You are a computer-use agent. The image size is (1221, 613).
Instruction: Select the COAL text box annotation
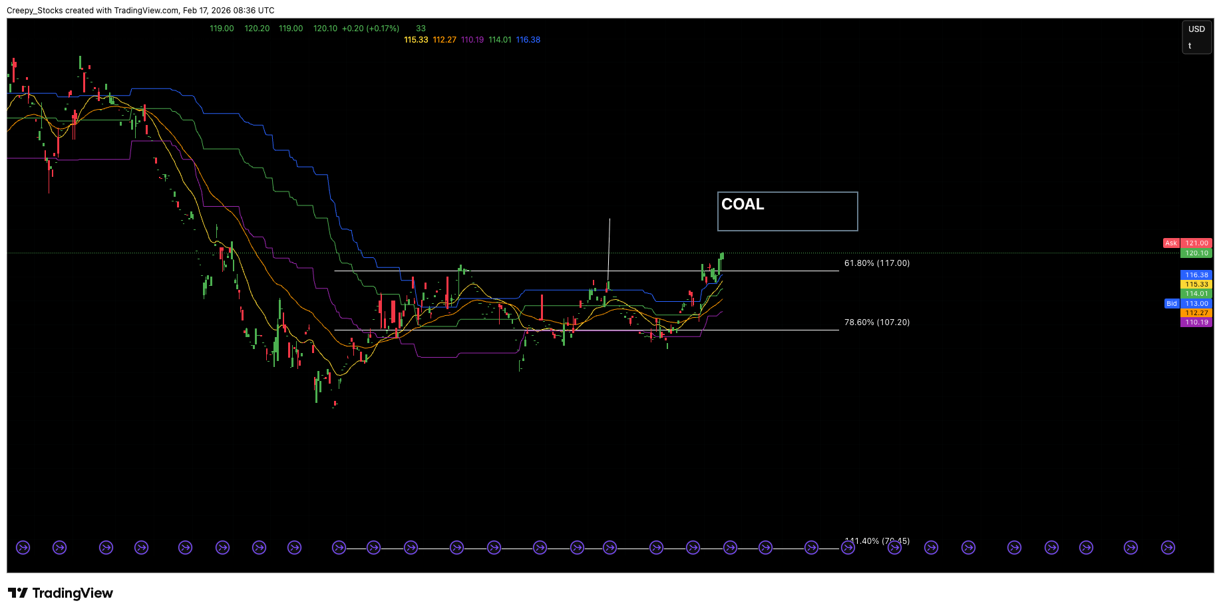click(x=788, y=211)
